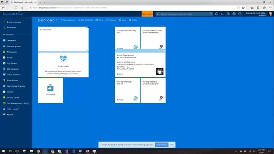The image size is (274, 154).
Task: Click the feedback smiley icon
Action: (234, 14)
